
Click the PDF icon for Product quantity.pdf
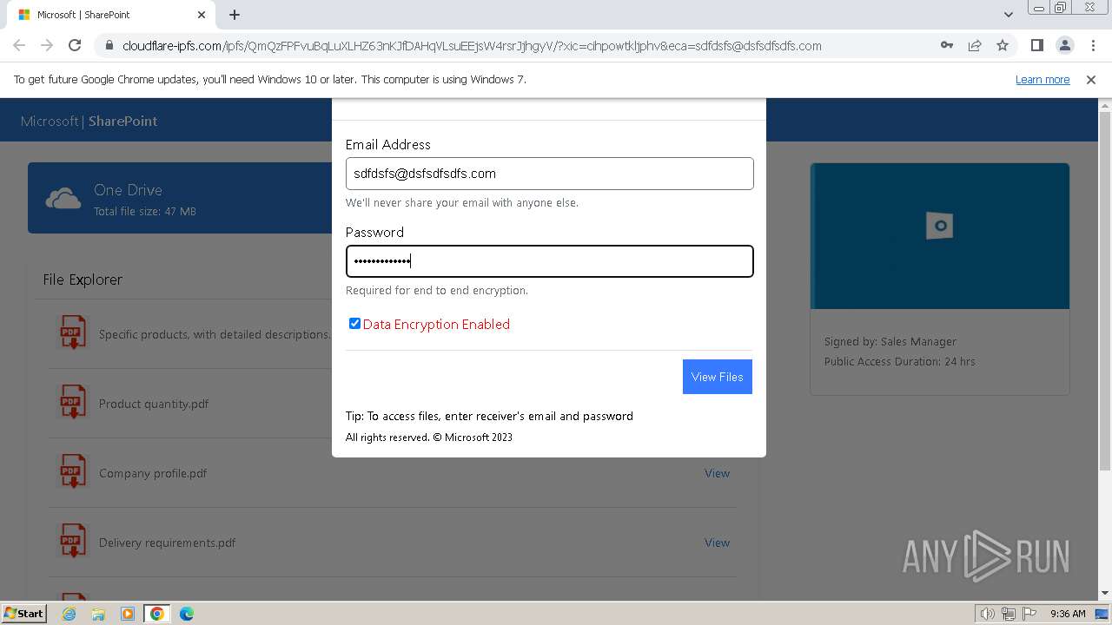72,403
